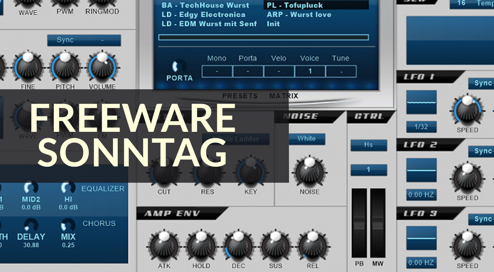Switch to the MATRIX tab
The width and height of the screenshot is (494, 272).
(x=284, y=96)
